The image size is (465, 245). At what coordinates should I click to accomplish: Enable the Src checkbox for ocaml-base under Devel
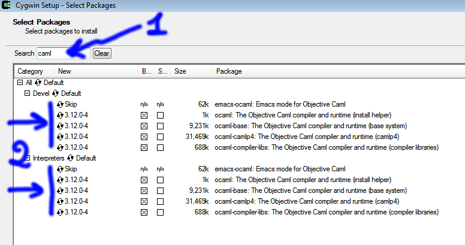[160, 126]
